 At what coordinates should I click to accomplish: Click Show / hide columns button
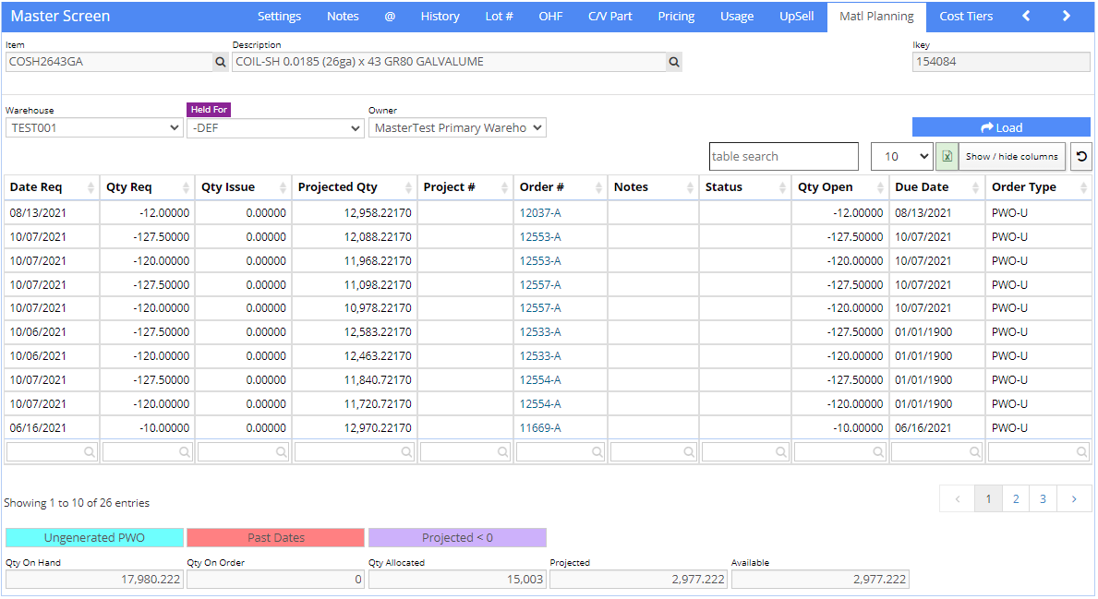pyautogui.click(x=1012, y=157)
